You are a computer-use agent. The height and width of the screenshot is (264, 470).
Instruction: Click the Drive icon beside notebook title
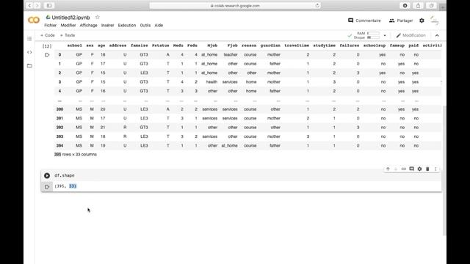[48, 18]
